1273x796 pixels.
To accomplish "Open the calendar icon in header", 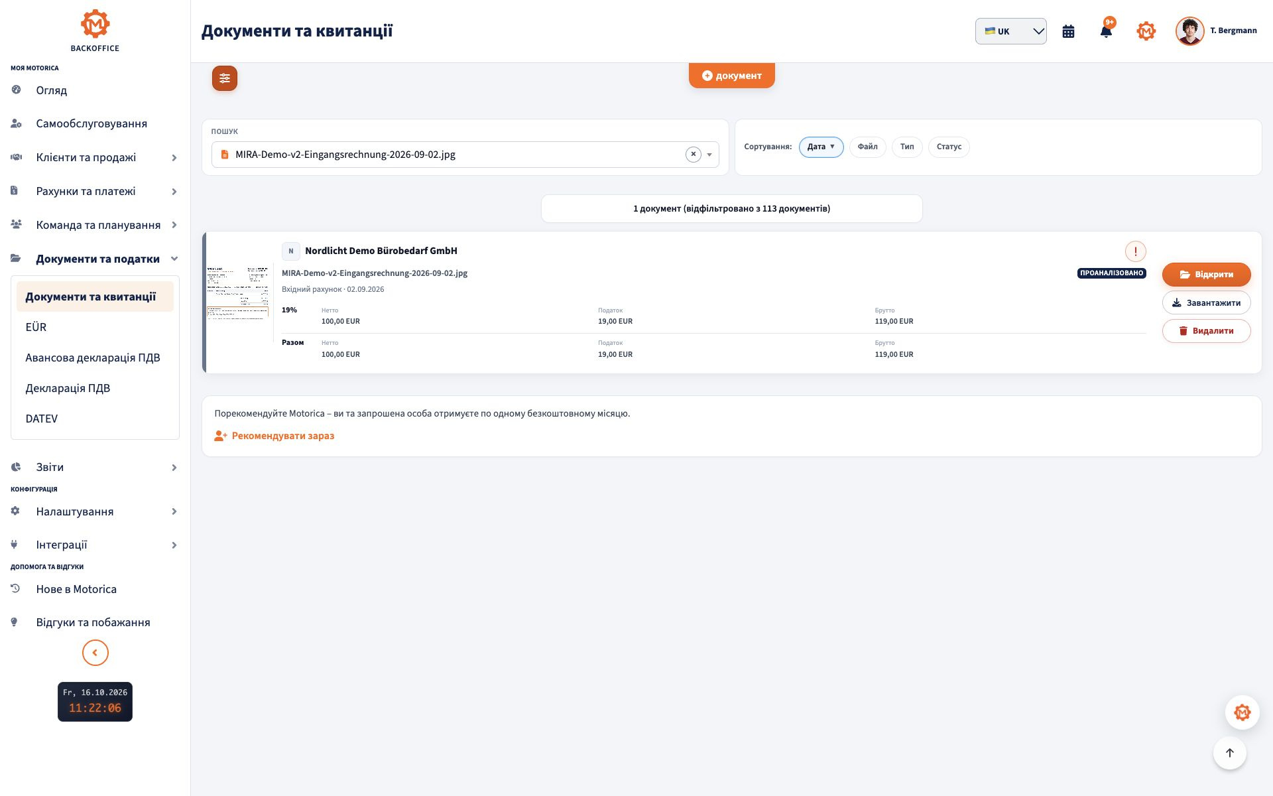I will [x=1068, y=31].
